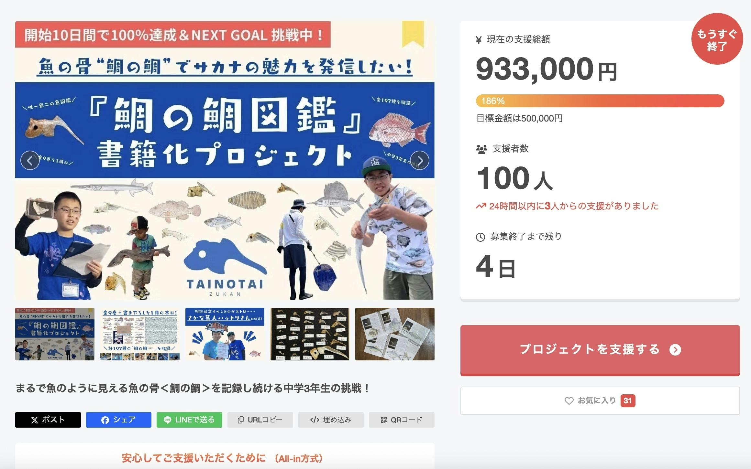
Task: Click the favorites count badge 31
Action: point(628,401)
